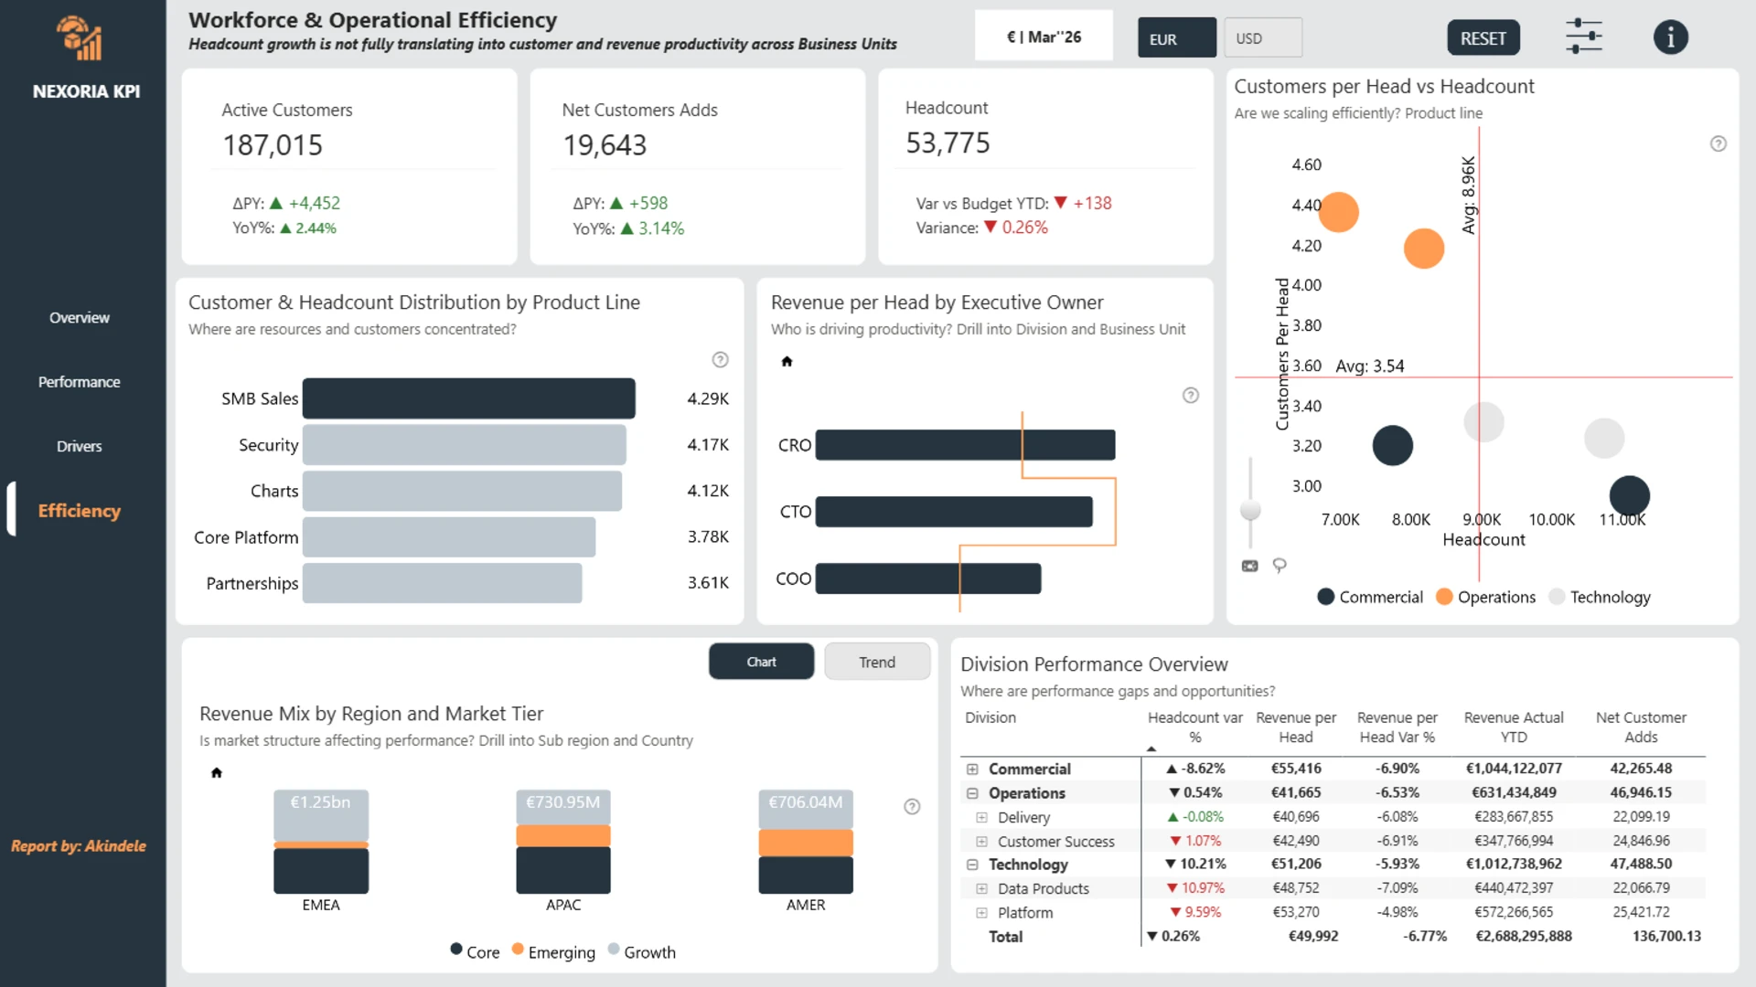The height and width of the screenshot is (987, 1756).
Task: Expand the Commercial division row
Action: (x=972, y=769)
